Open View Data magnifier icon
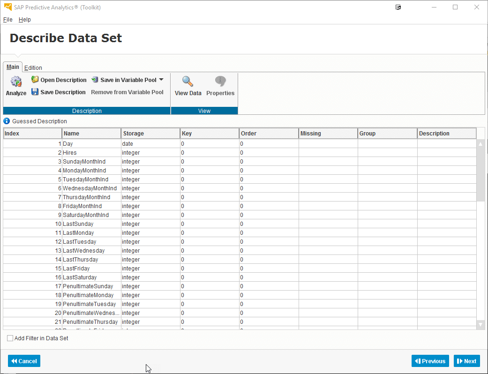 [188, 82]
